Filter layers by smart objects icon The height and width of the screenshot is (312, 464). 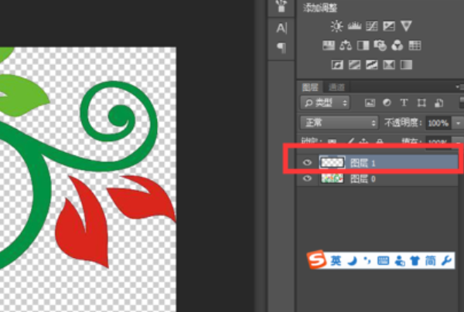438,103
